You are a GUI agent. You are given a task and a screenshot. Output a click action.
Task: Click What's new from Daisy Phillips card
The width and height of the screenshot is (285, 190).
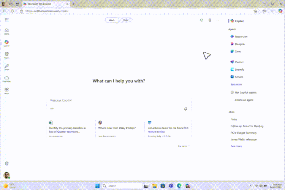[119, 128]
